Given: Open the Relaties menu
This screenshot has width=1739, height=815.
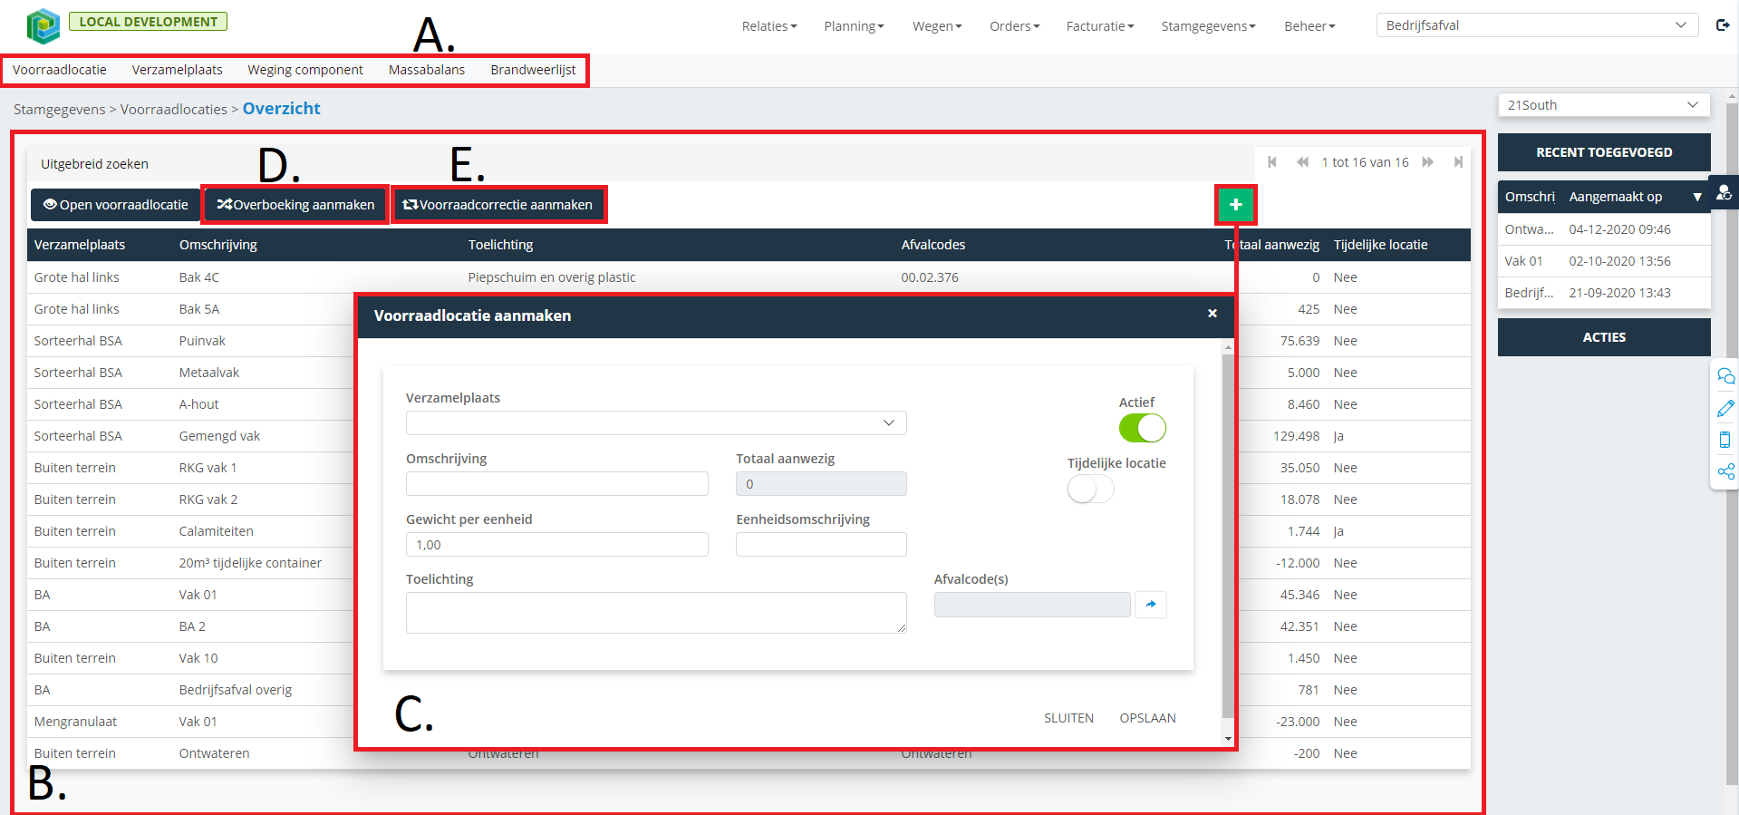Looking at the screenshot, I should tap(769, 26).
